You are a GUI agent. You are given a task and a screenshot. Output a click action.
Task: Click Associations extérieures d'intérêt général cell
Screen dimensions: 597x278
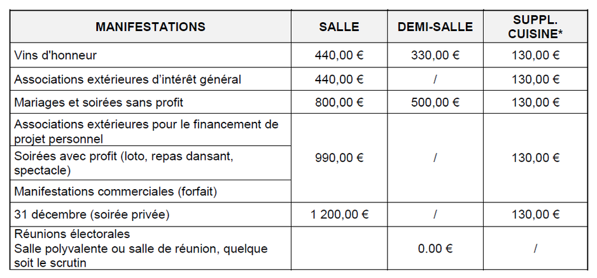tap(150, 79)
